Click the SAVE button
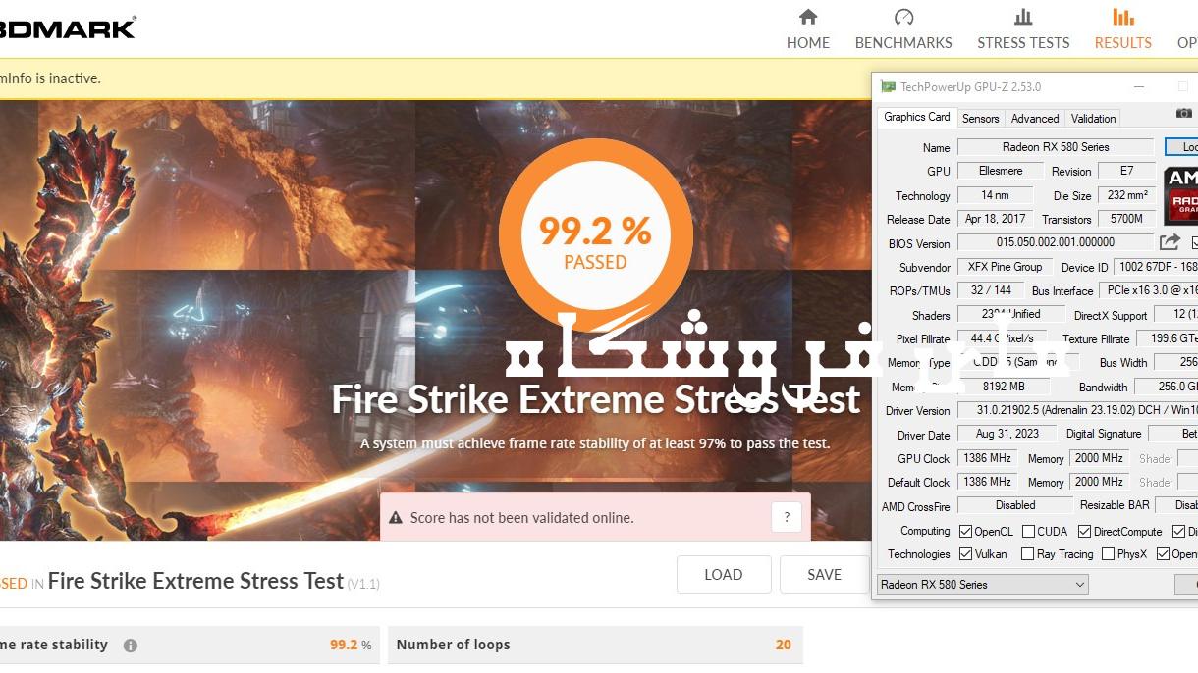This screenshot has width=1198, height=673. [824, 575]
